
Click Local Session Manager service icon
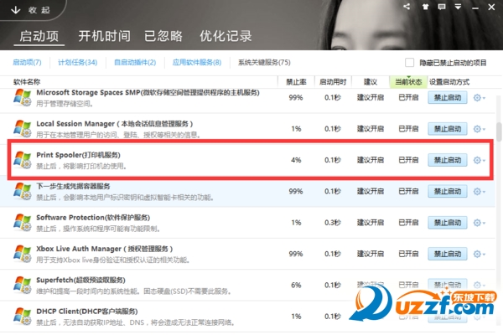23,128
